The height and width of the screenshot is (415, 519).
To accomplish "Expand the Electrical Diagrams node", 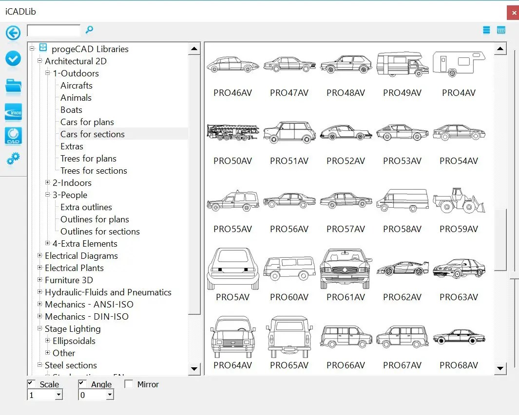I will (40, 255).
